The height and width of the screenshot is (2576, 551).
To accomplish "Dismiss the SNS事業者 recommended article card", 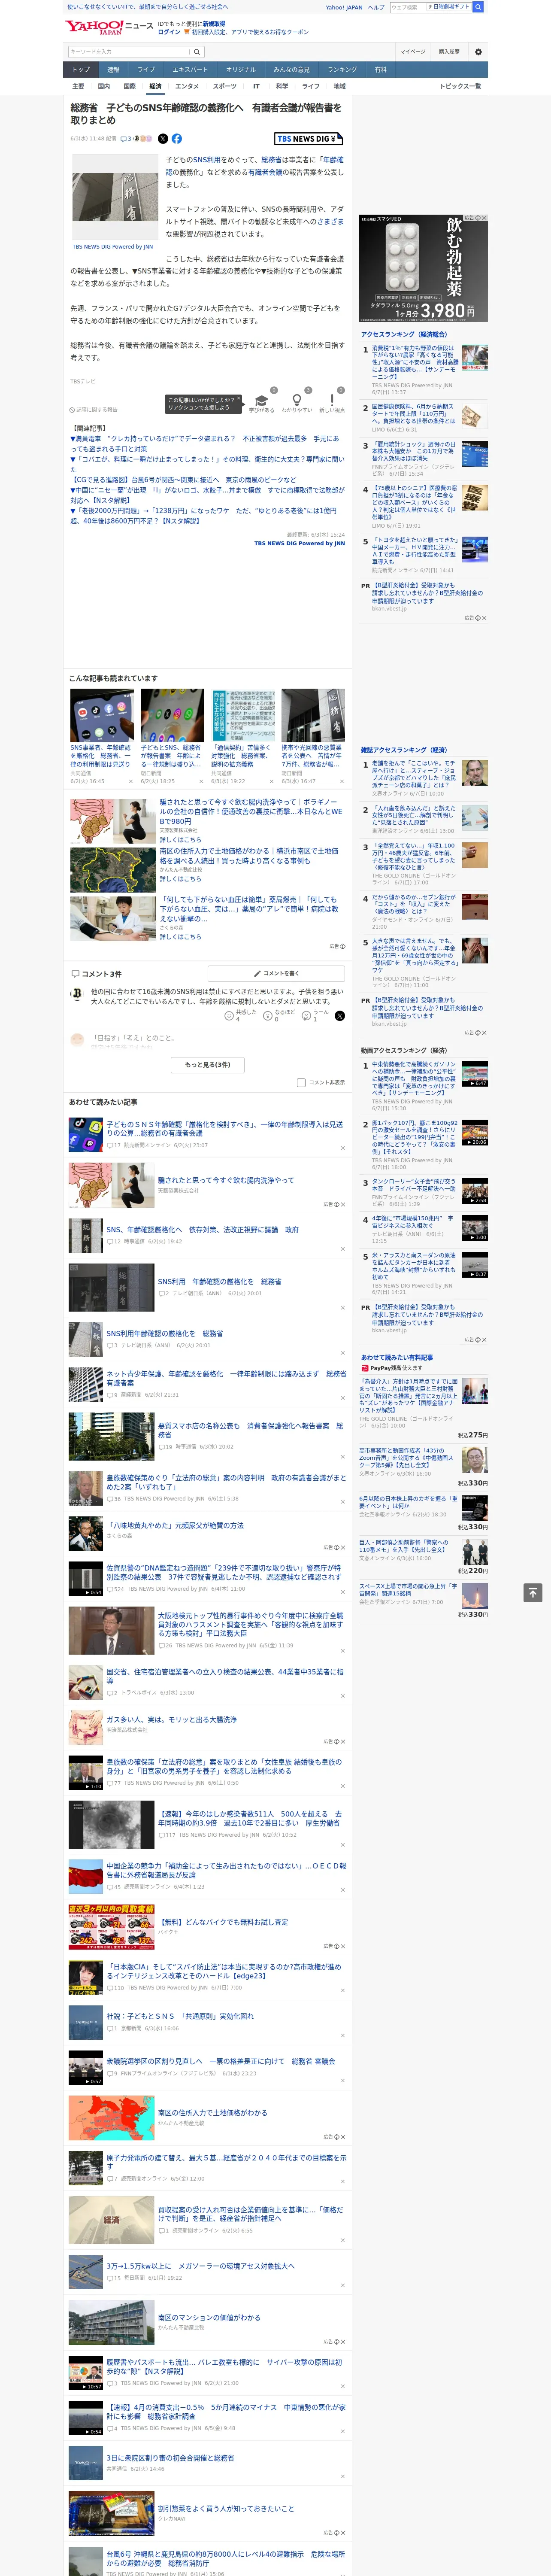I will click(131, 781).
